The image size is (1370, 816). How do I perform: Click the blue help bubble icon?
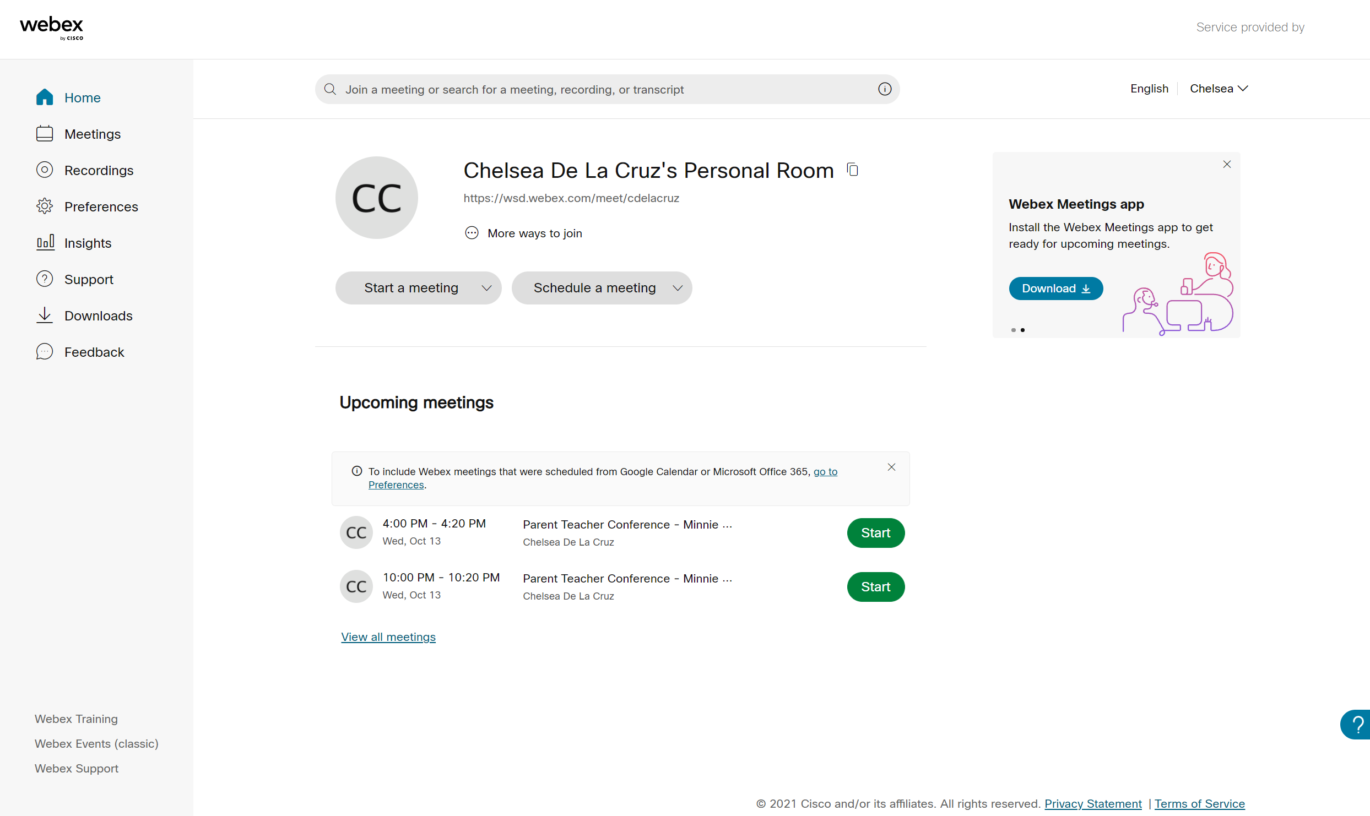click(x=1356, y=724)
